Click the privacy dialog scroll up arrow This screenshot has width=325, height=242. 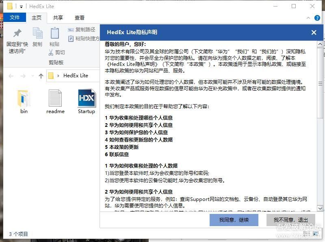(x=320, y=44)
